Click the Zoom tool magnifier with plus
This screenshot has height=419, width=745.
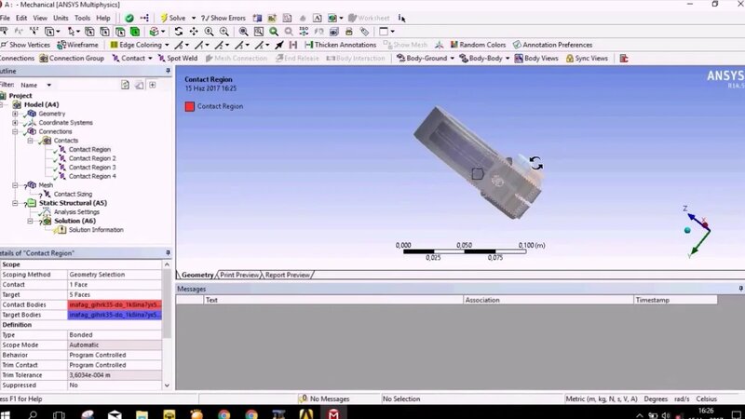(x=209, y=32)
